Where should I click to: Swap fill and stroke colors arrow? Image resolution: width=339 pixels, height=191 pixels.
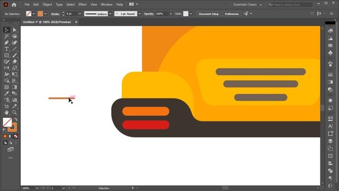point(16,119)
